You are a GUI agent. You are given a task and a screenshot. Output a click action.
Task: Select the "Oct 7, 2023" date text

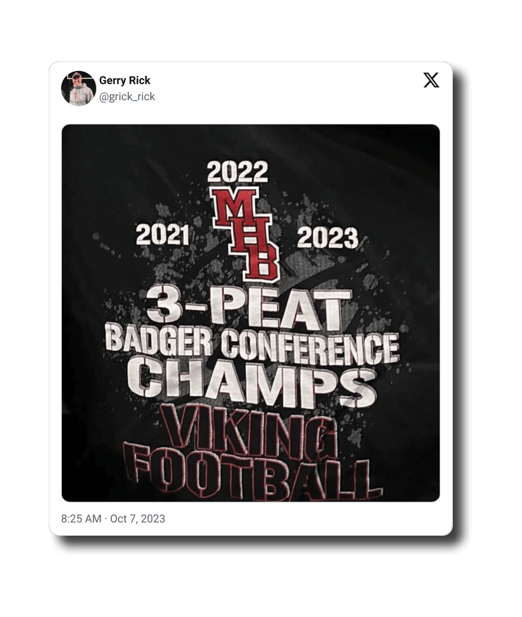(x=138, y=519)
